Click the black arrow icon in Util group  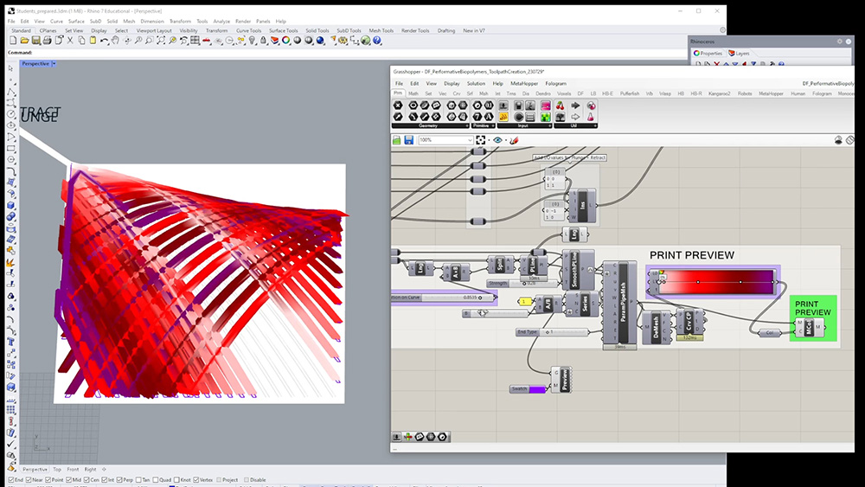tap(575, 106)
